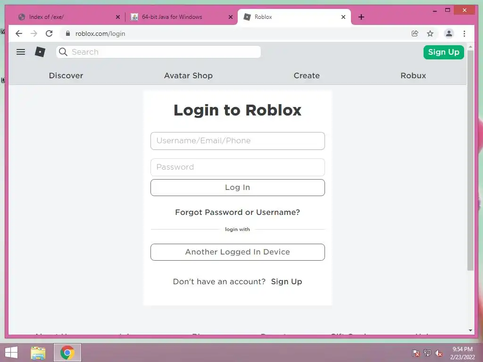Close the 64-bit Java for Windows tab
This screenshot has width=483, height=362.
click(230, 17)
